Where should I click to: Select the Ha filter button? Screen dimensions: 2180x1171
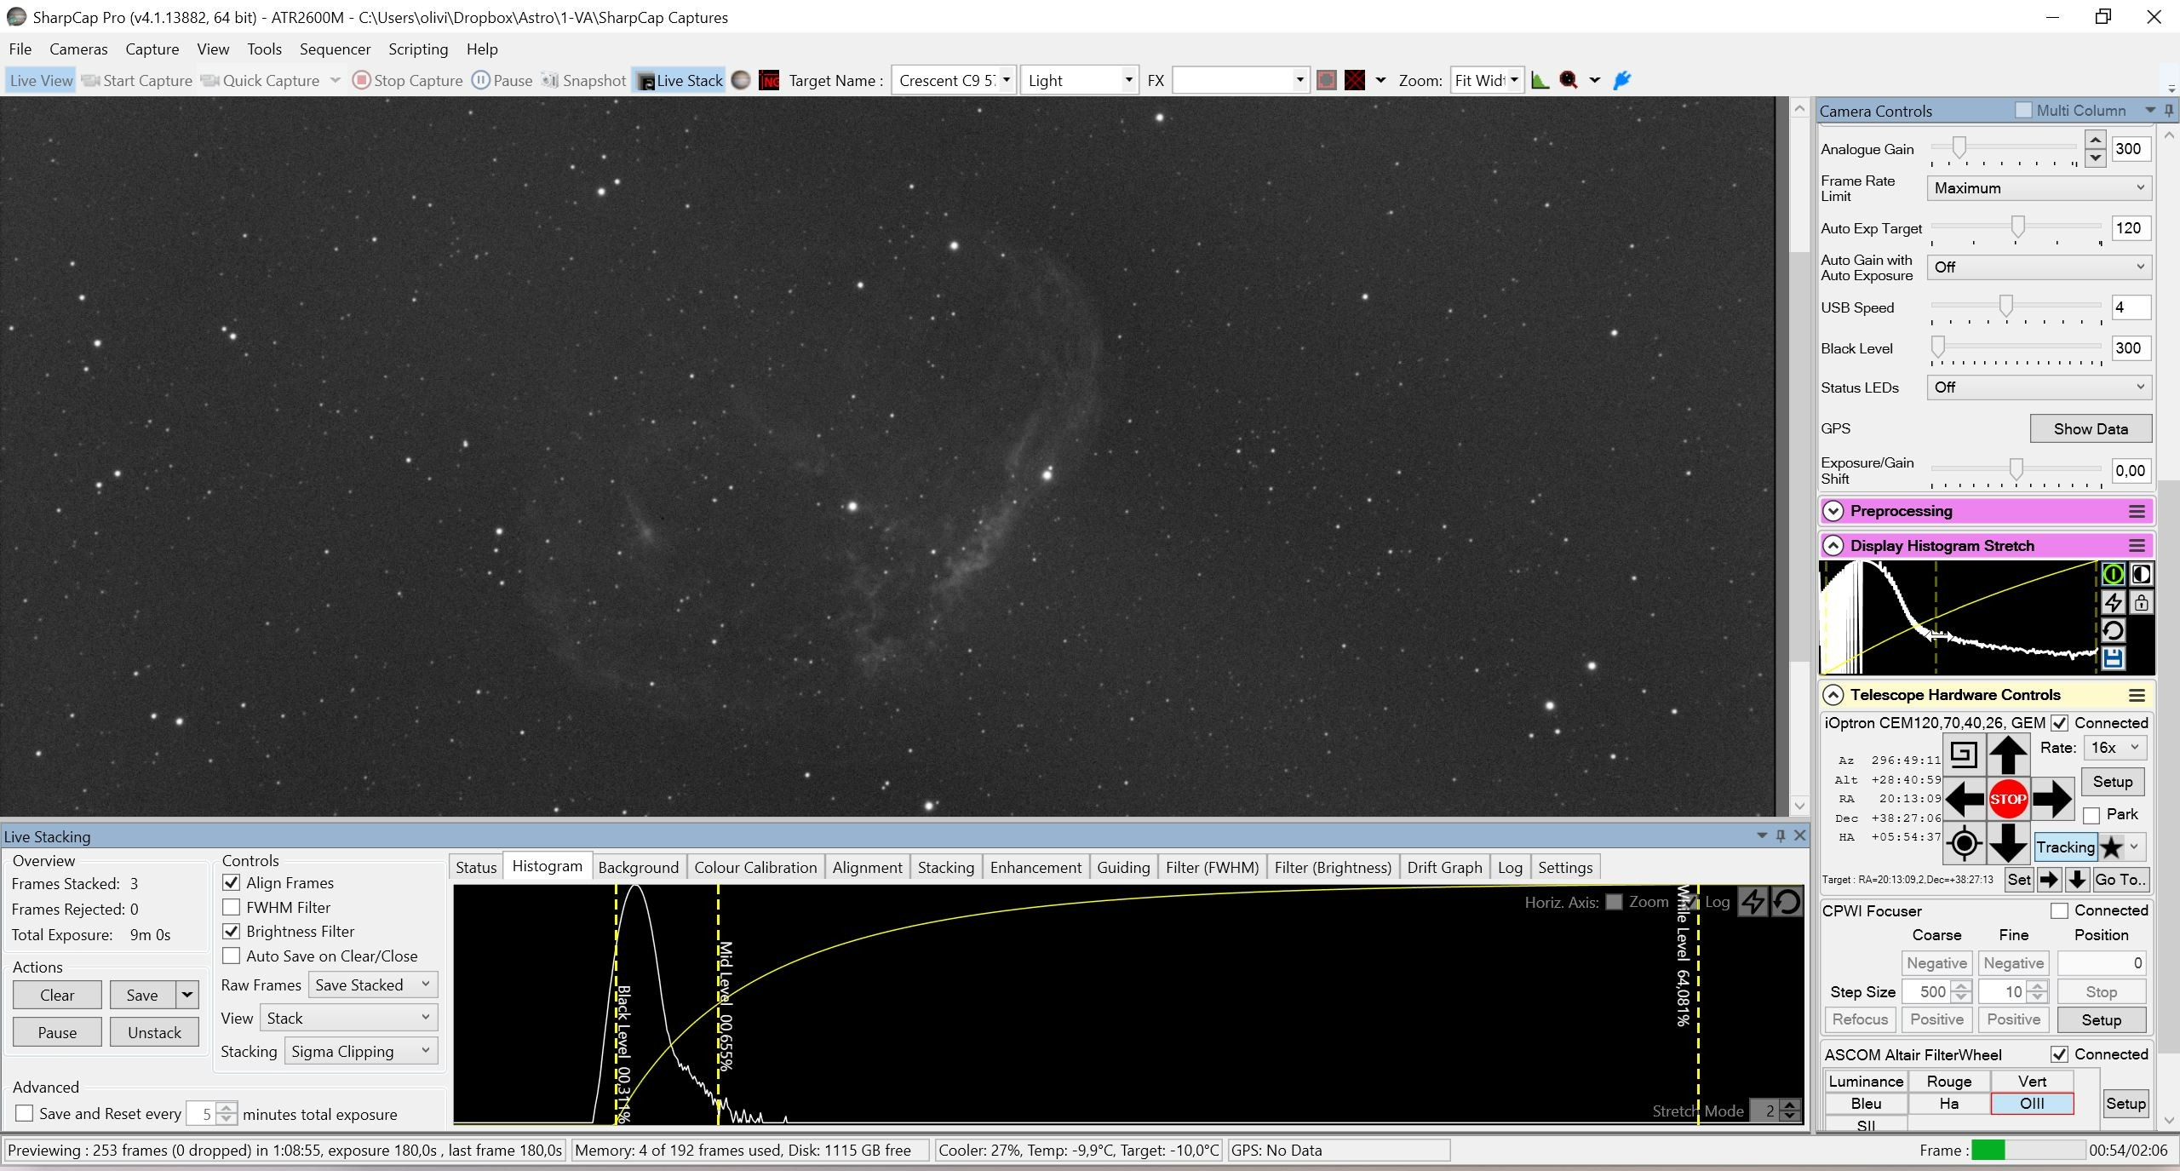pyautogui.click(x=1948, y=1103)
